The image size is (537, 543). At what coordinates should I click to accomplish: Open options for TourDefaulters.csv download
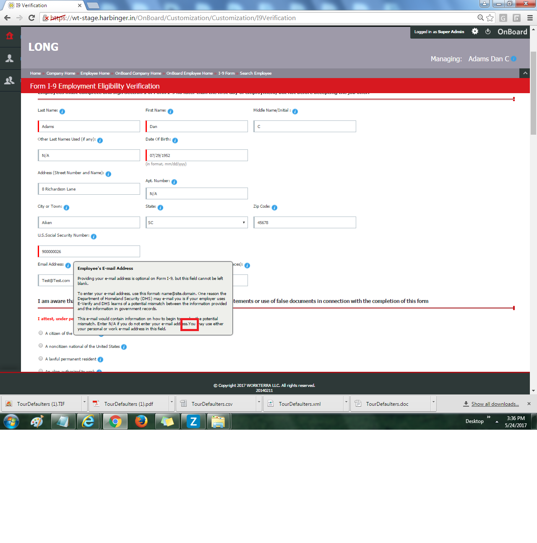point(259,404)
